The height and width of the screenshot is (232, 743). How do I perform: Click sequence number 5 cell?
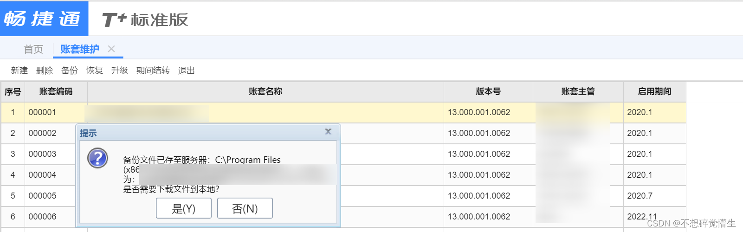13,196
